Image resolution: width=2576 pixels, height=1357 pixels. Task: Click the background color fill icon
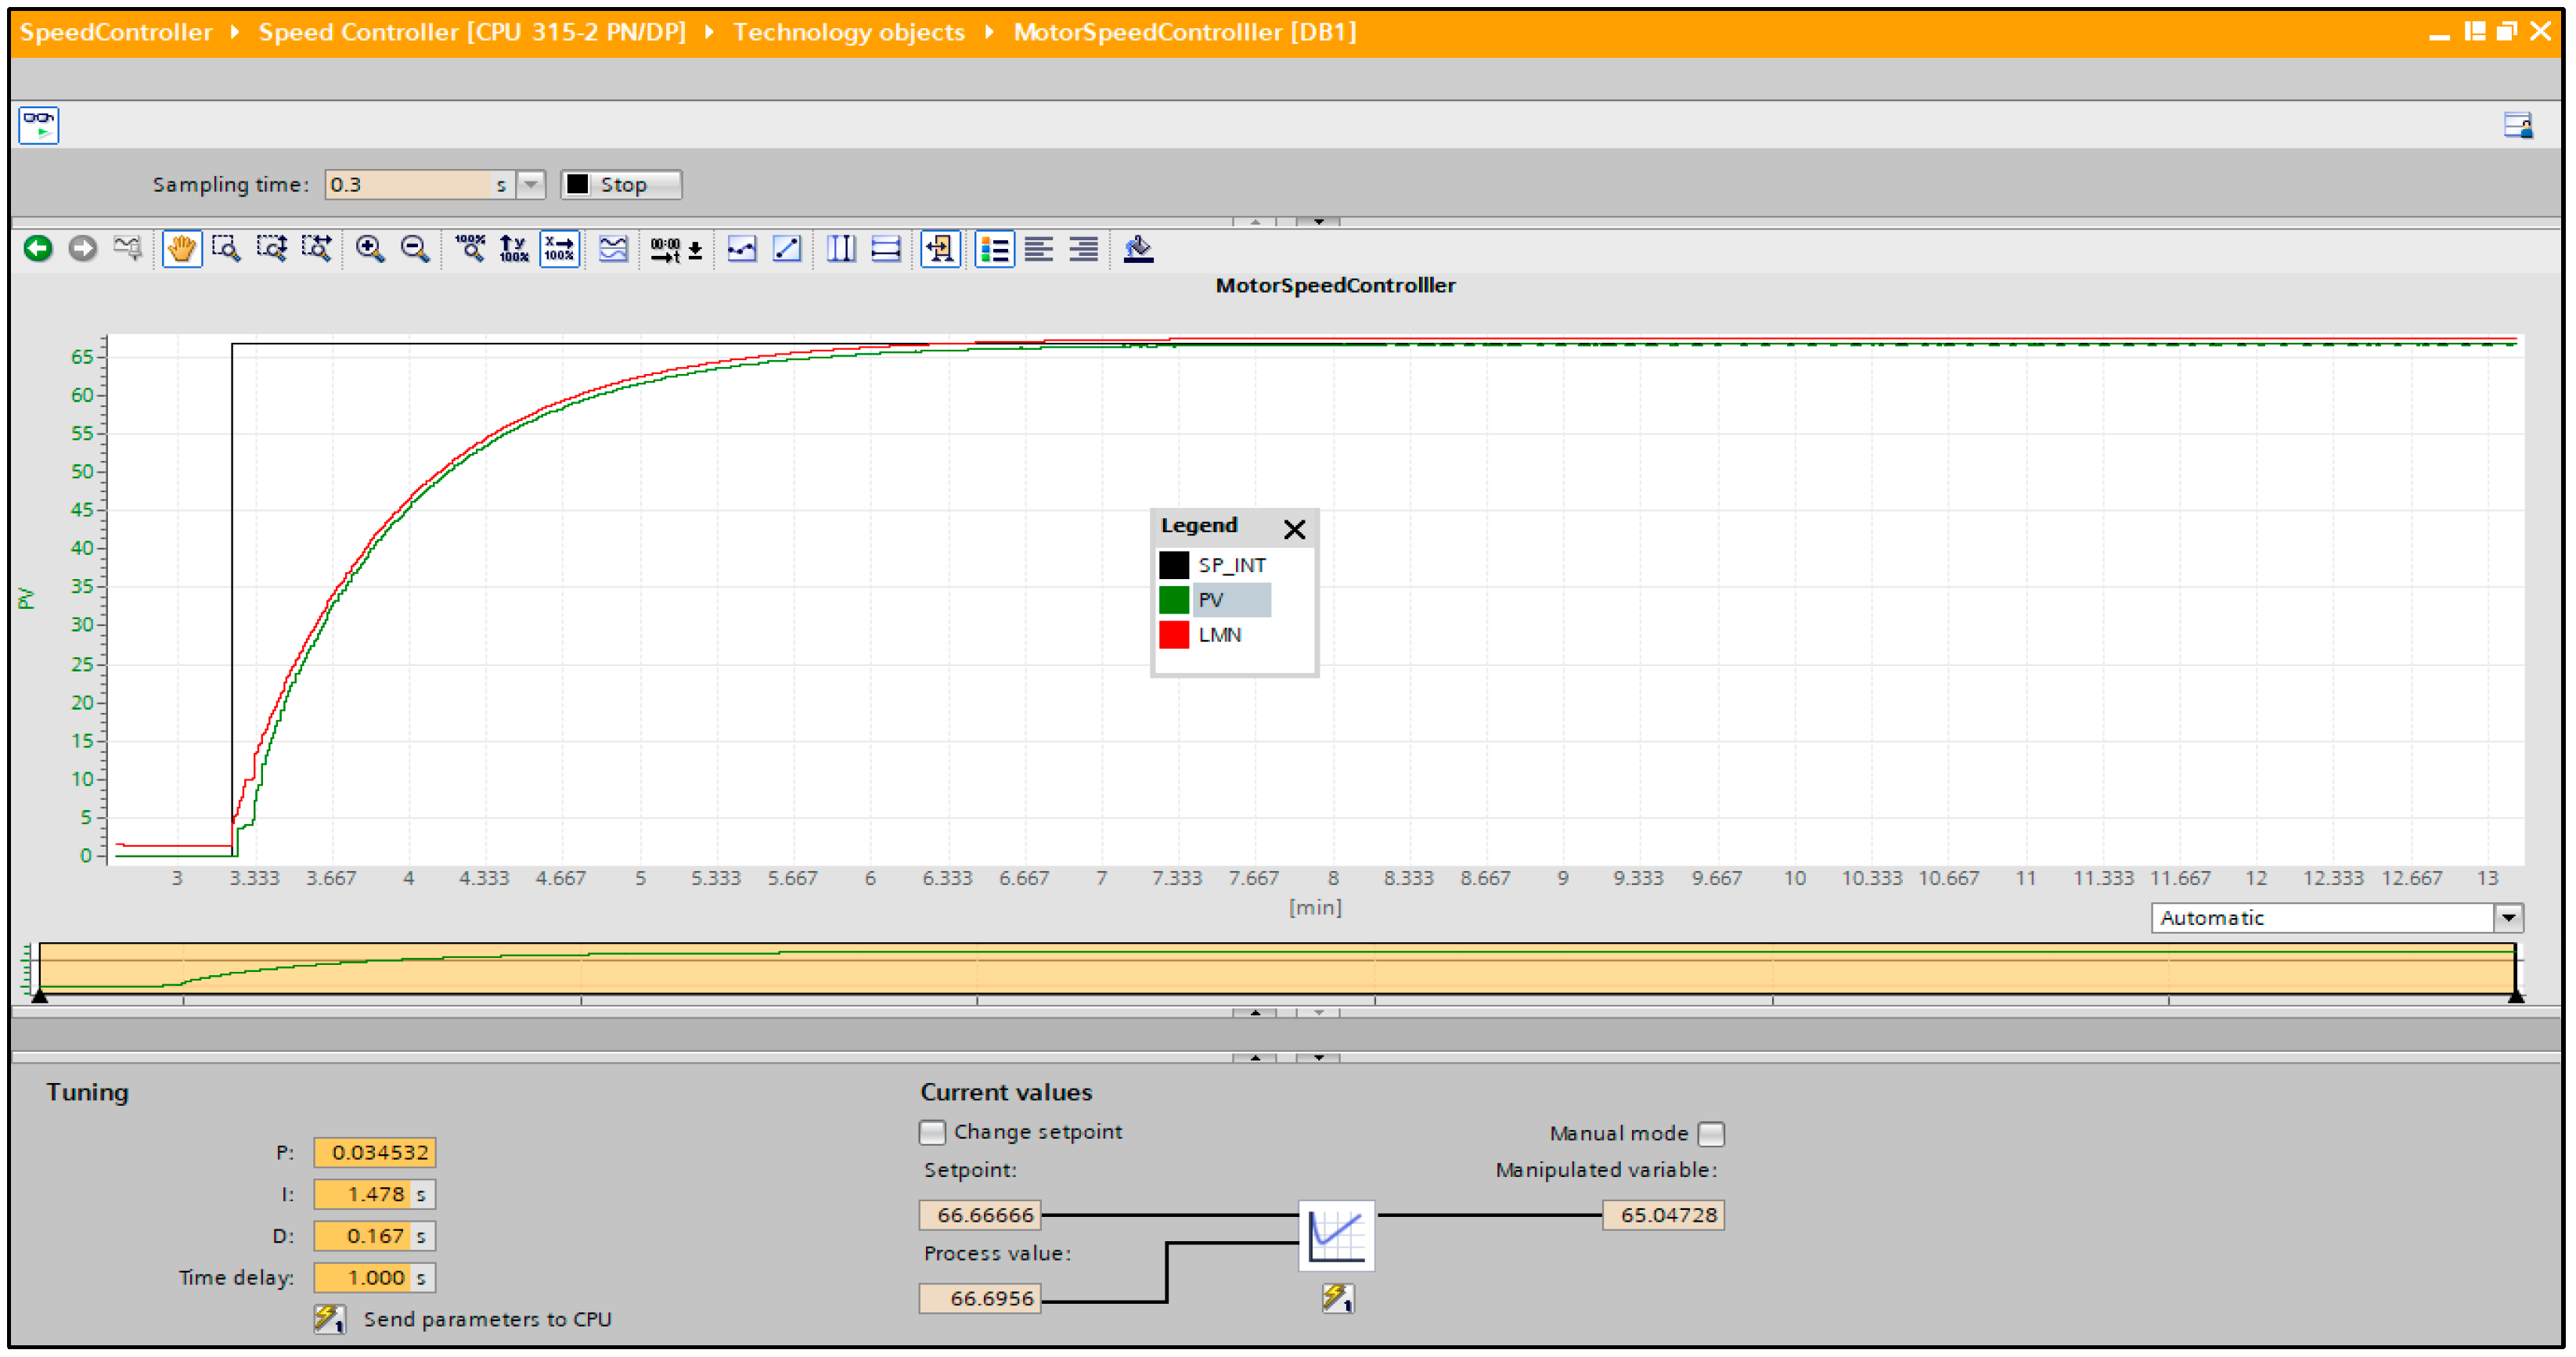[1138, 249]
